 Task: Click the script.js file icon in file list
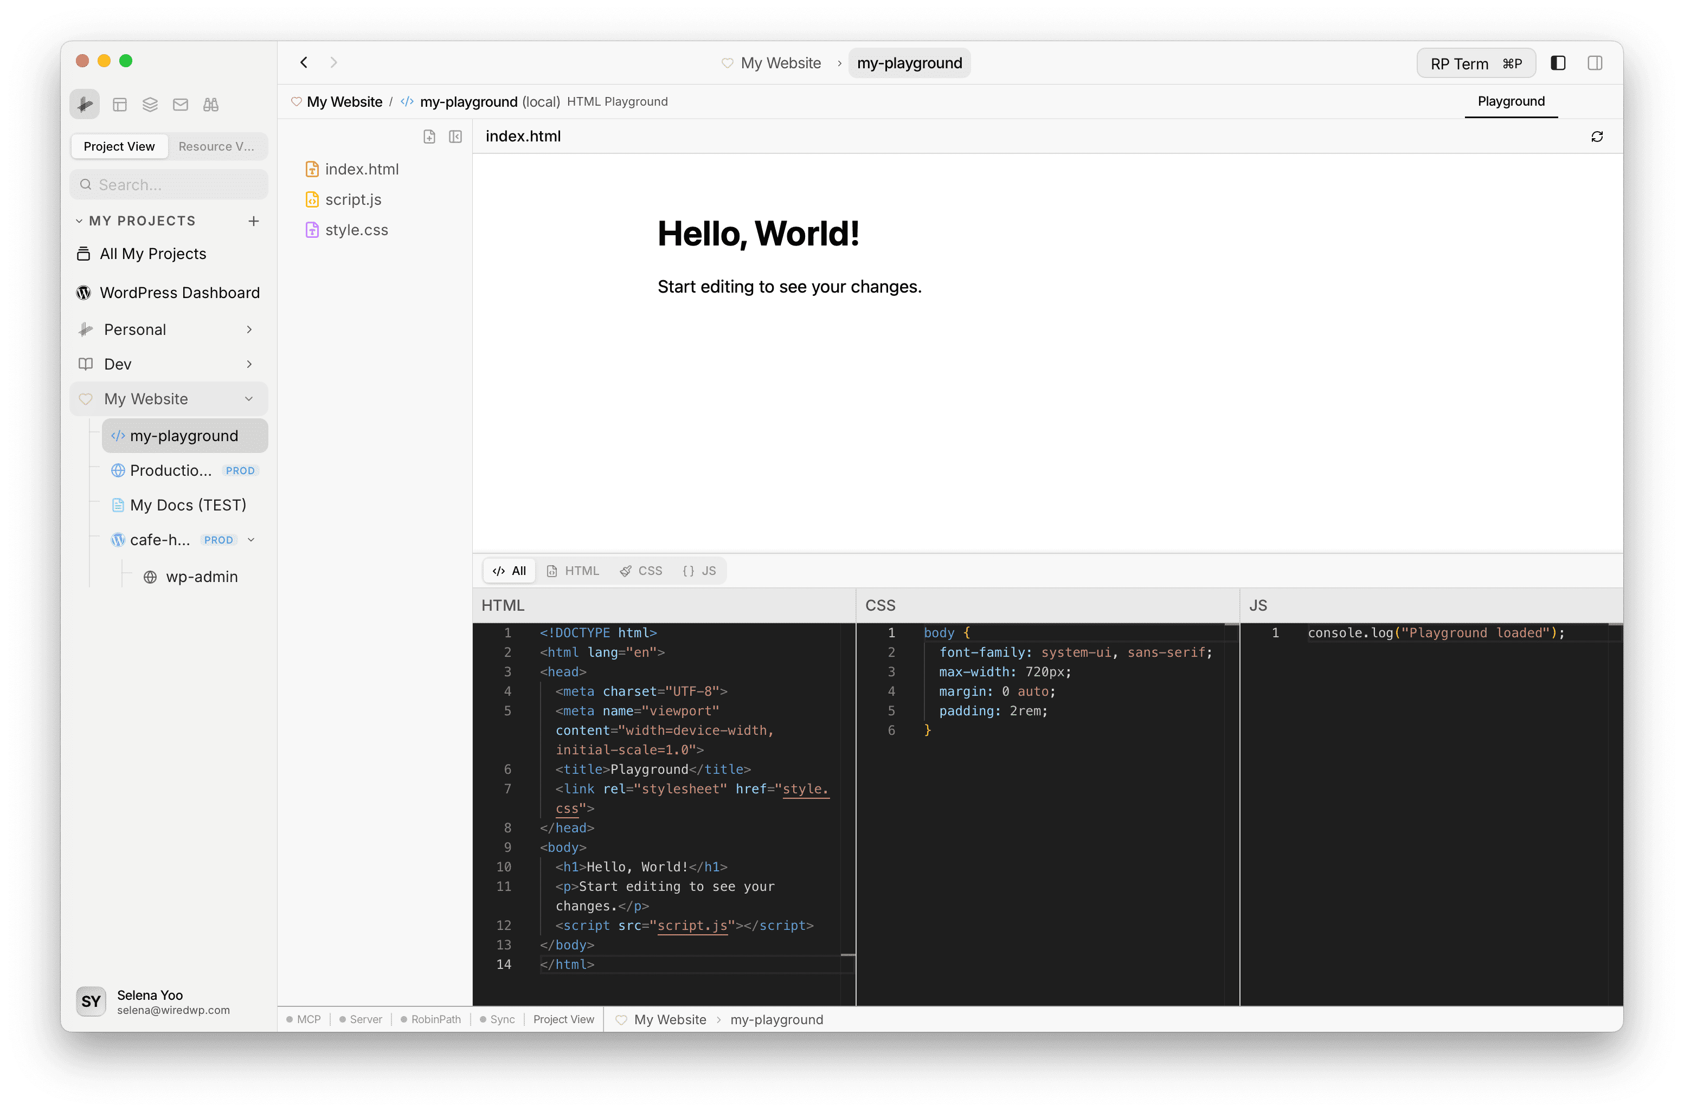312,199
